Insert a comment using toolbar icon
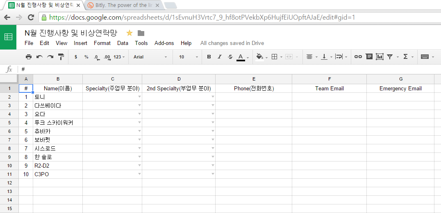Image resolution: width=441 pixels, height=213 pixels. click(369, 57)
